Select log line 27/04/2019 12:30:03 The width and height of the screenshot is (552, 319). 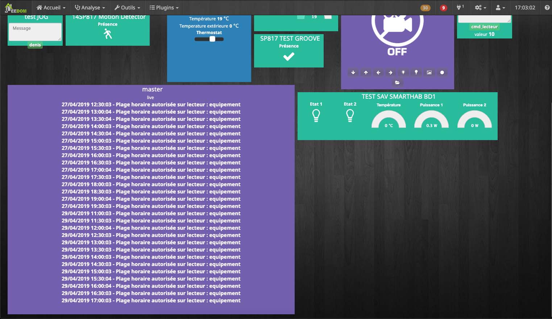coord(151,105)
